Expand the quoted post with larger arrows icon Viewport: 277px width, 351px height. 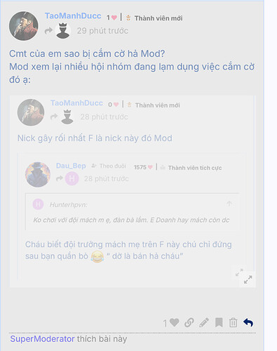pyautogui.click(x=248, y=279)
